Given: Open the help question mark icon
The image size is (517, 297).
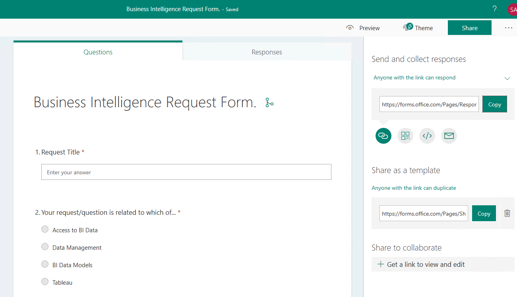Looking at the screenshot, I should point(494,9).
